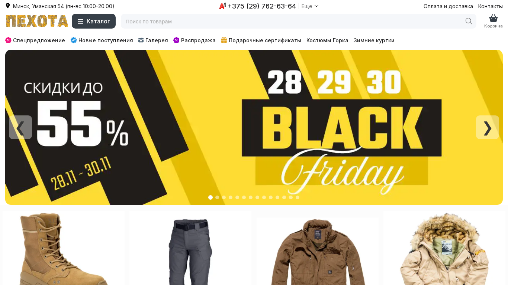Click the Галерея camera icon
The height and width of the screenshot is (285, 508).
pos(141,40)
